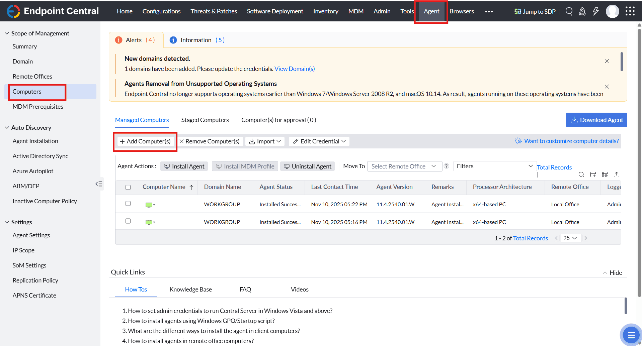Click the Download Agent button
Image resolution: width=642 pixels, height=346 pixels.
click(x=596, y=120)
